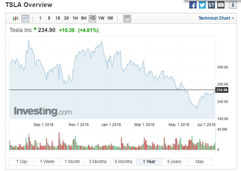Set interval to 1W
The height and width of the screenshot is (171, 241).
click(x=101, y=18)
